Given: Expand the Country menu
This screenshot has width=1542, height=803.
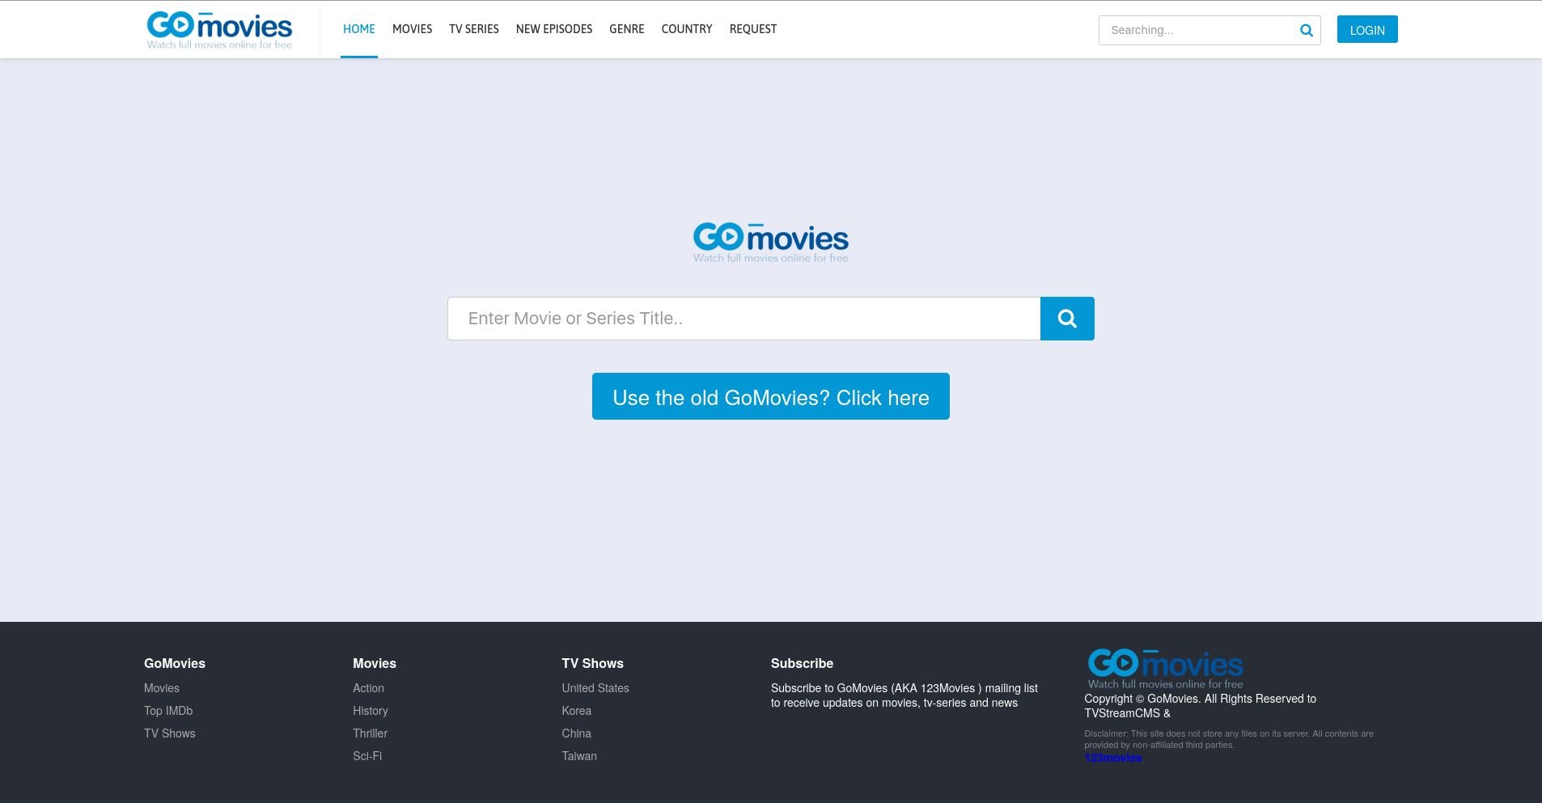Looking at the screenshot, I should (x=687, y=29).
